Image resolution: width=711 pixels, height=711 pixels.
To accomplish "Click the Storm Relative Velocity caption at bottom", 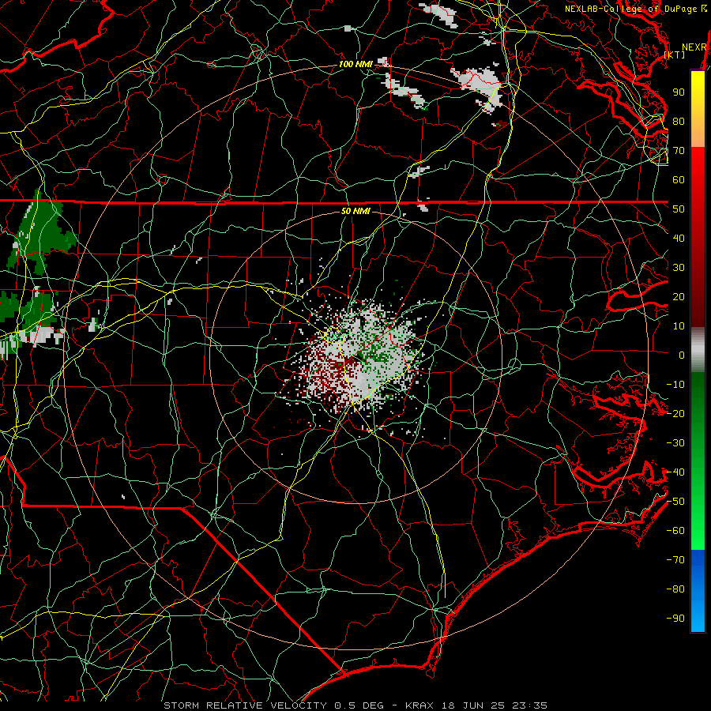I will click(355, 705).
